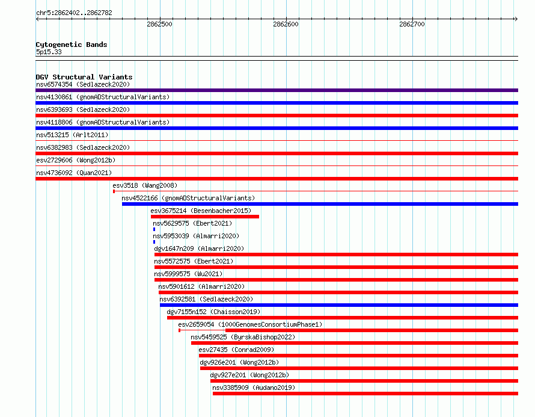Click the blue nsv4130861 variant bar
The height and width of the screenshot is (417, 535).
click(277, 103)
